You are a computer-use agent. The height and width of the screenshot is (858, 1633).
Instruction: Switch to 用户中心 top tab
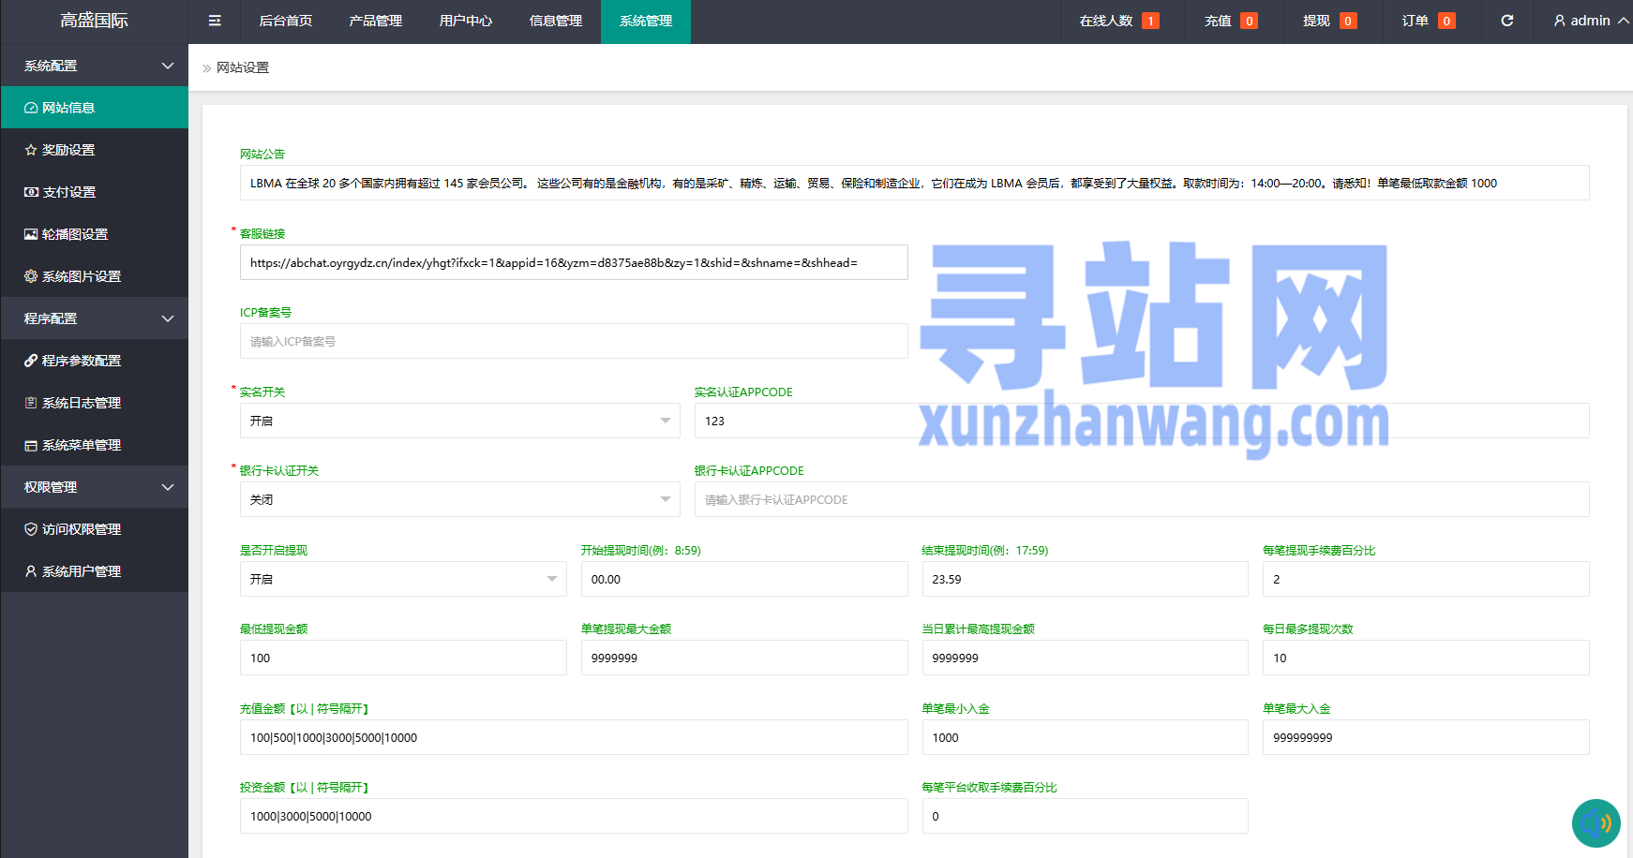[465, 21]
